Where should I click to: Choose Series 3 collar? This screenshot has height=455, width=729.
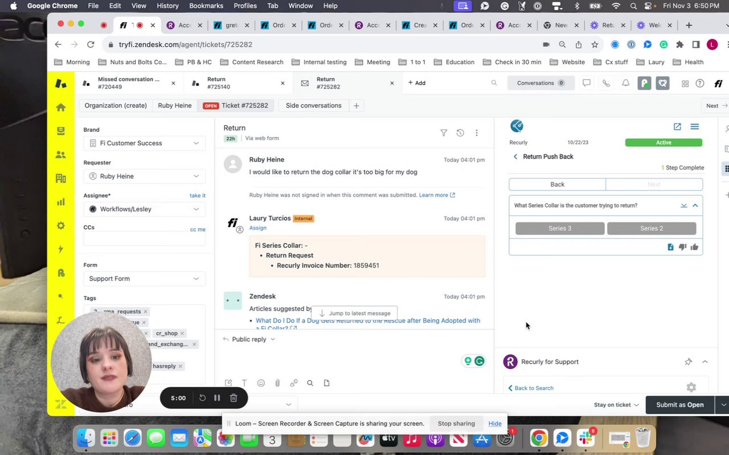click(560, 229)
